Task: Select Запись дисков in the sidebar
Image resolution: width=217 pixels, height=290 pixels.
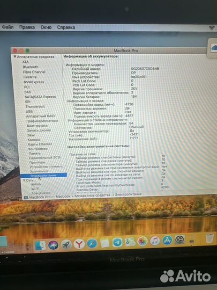Action: [39, 130]
